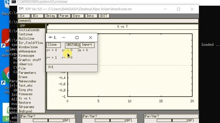Maximize the equilibria dialog window

(x=77, y=38)
